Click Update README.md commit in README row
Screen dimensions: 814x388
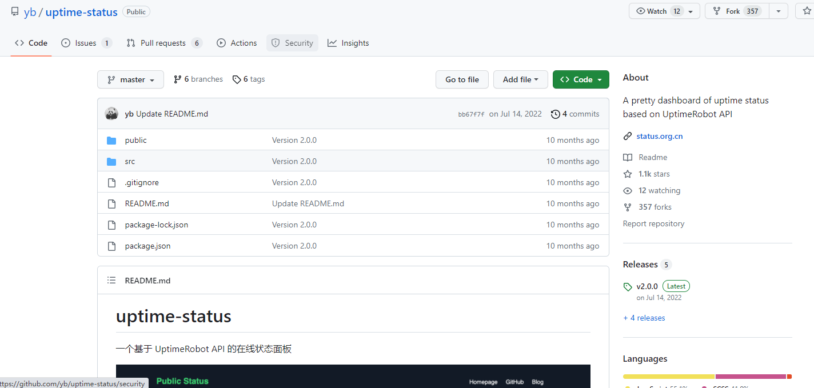tap(308, 203)
